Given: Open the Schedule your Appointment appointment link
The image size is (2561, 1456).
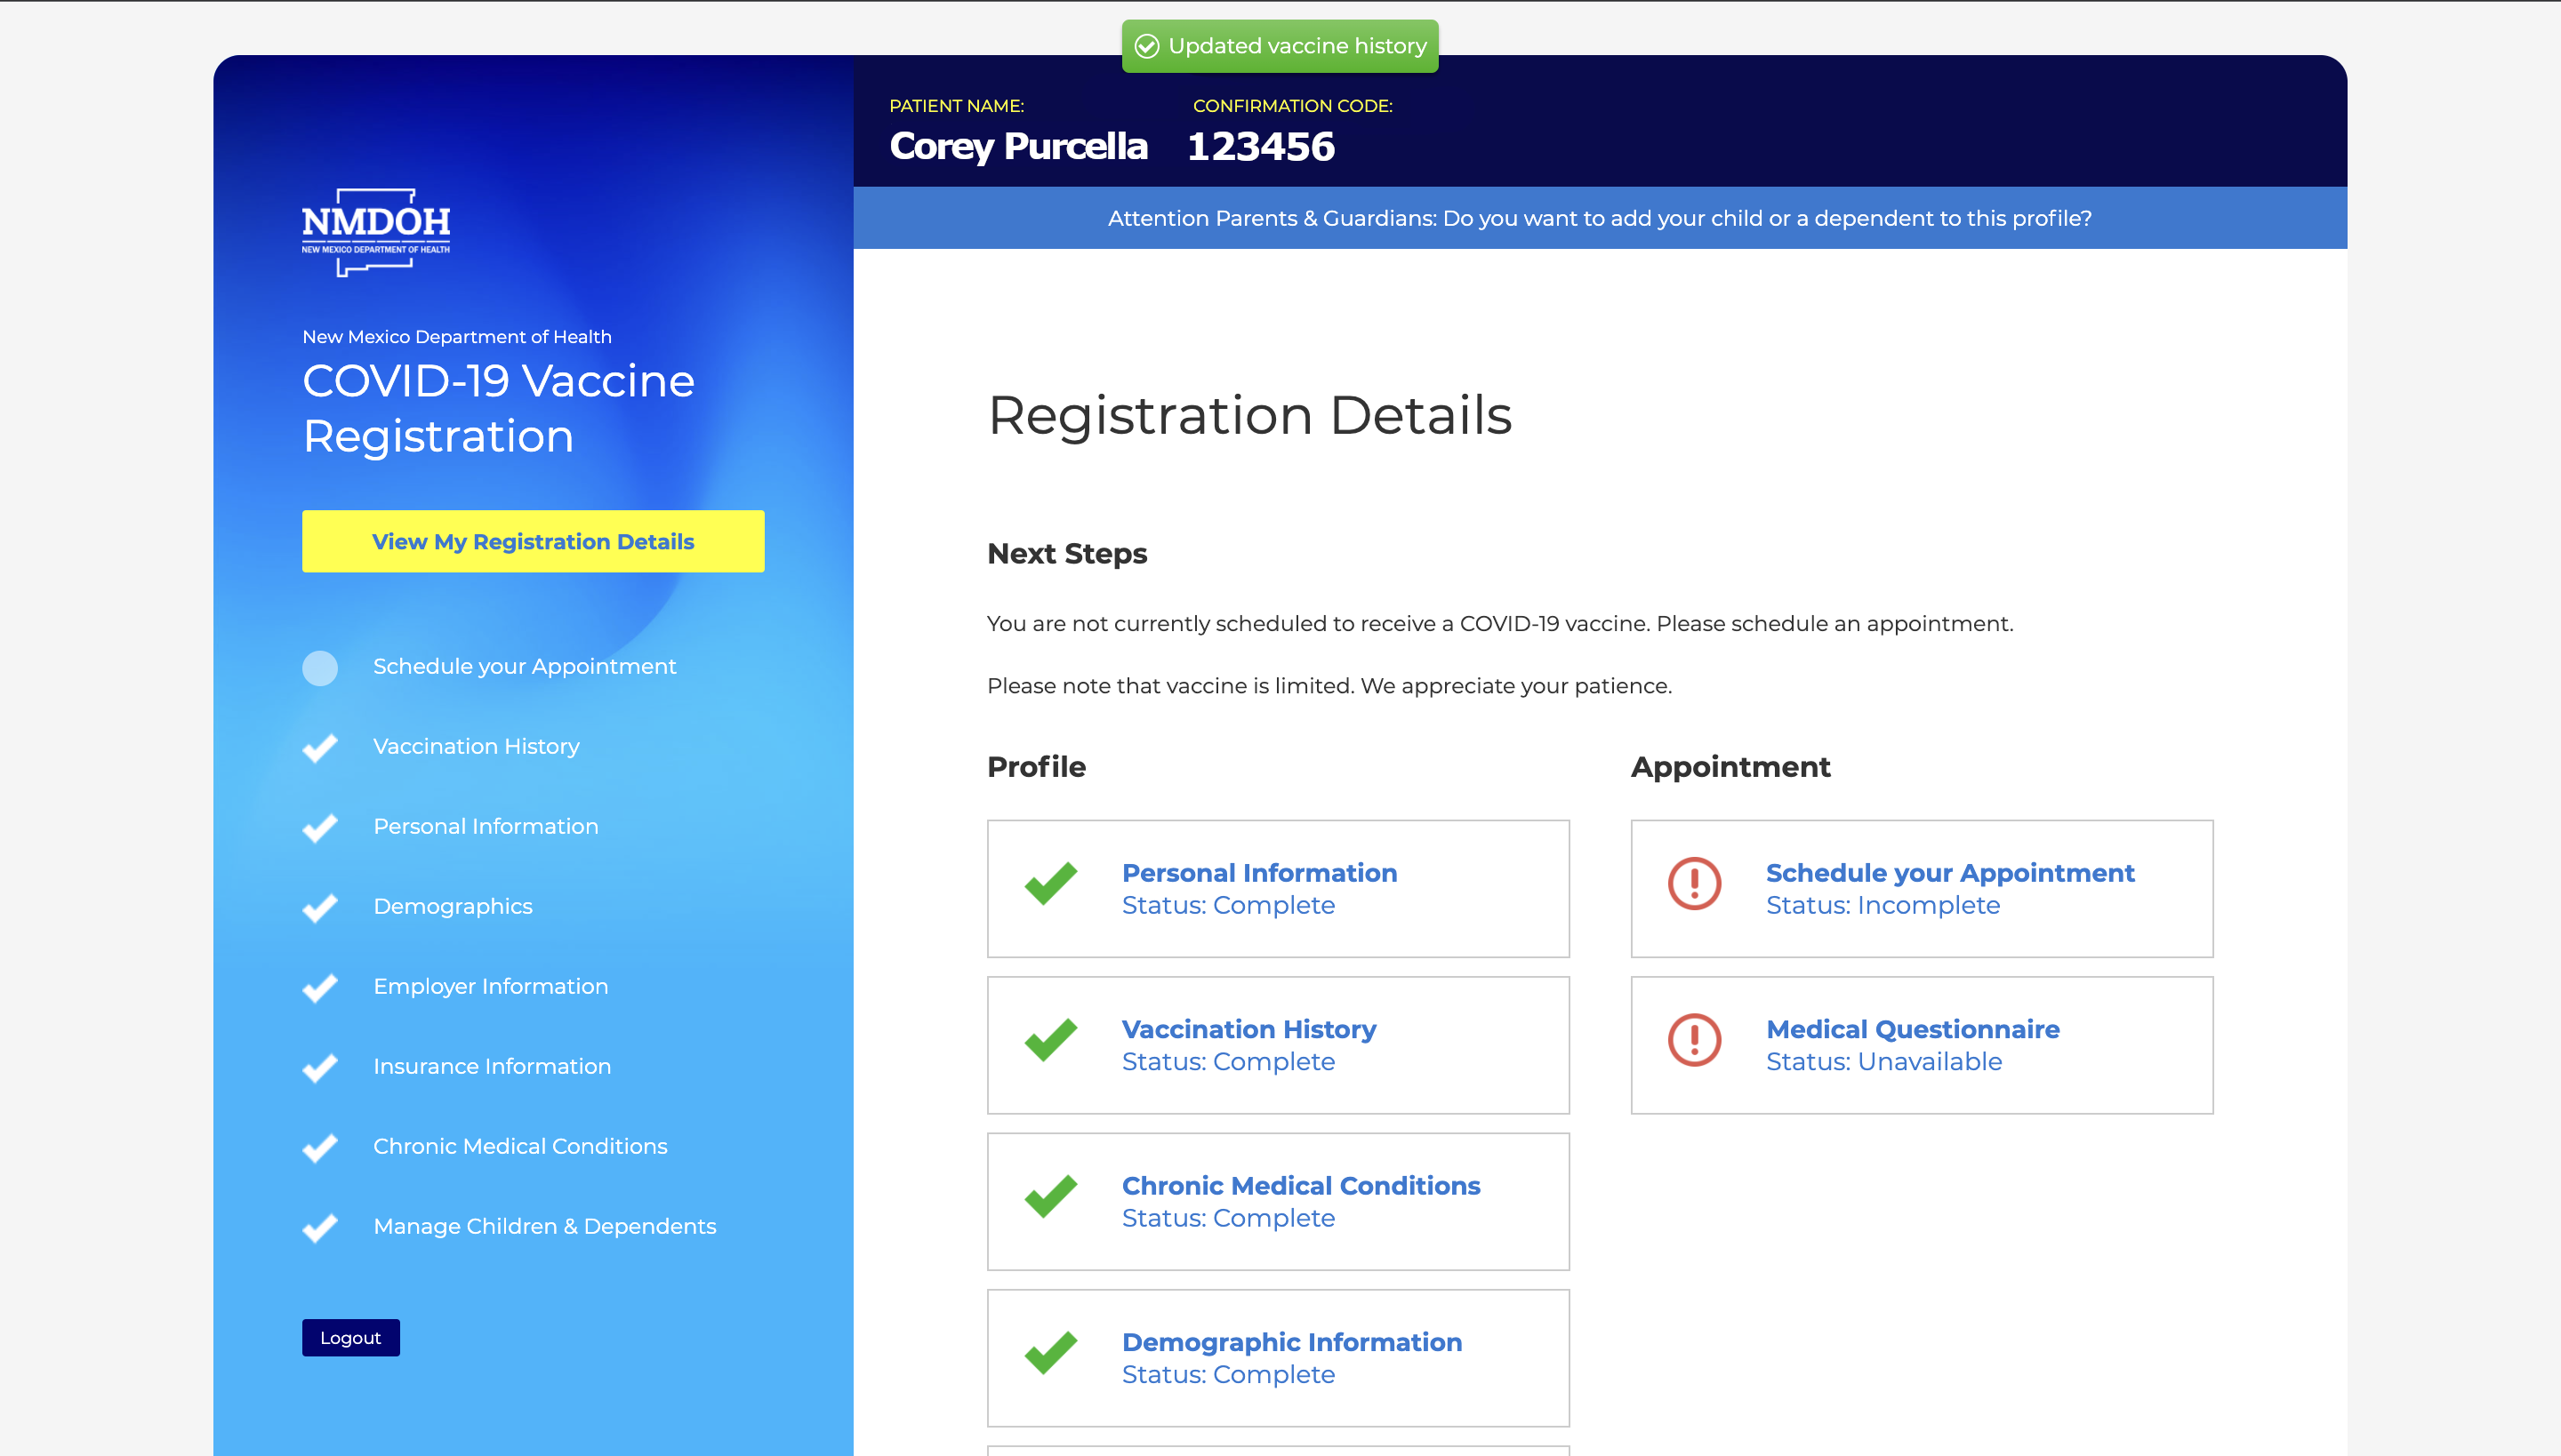Looking at the screenshot, I should click(1950, 872).
